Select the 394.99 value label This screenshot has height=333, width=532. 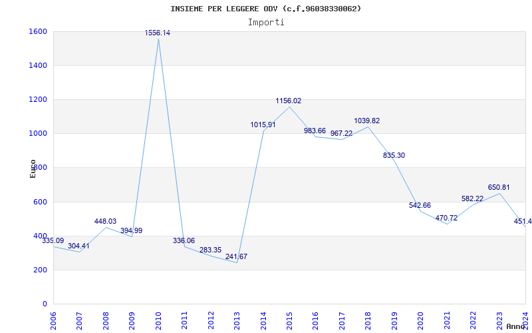131,230
